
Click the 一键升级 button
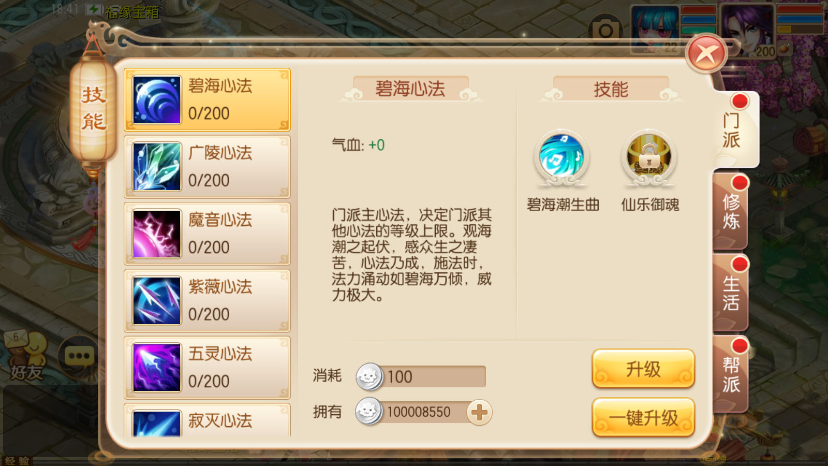pyautogui.click(x=643, y=417)
